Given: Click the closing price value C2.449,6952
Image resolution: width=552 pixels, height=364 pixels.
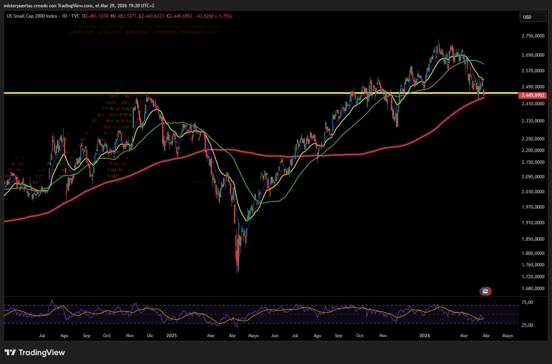Looking at the screenshot, I should tap(179, 16).
